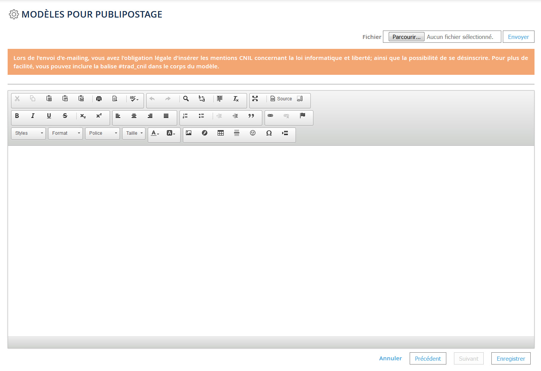
Task: Insert a numbered list
Action: pyautogui.click(x=185, y=116)
